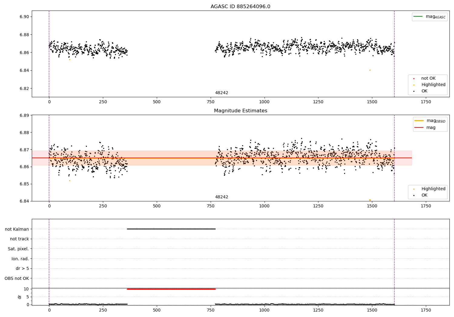Screen dimensions: 454x317
Task: Click the 500 x-tick under the top plot
Action: (x=157, y=102)
